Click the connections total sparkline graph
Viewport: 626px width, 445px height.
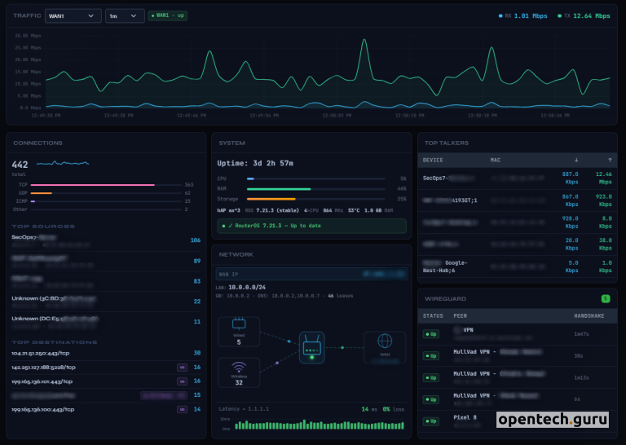(x=61, y=164)
